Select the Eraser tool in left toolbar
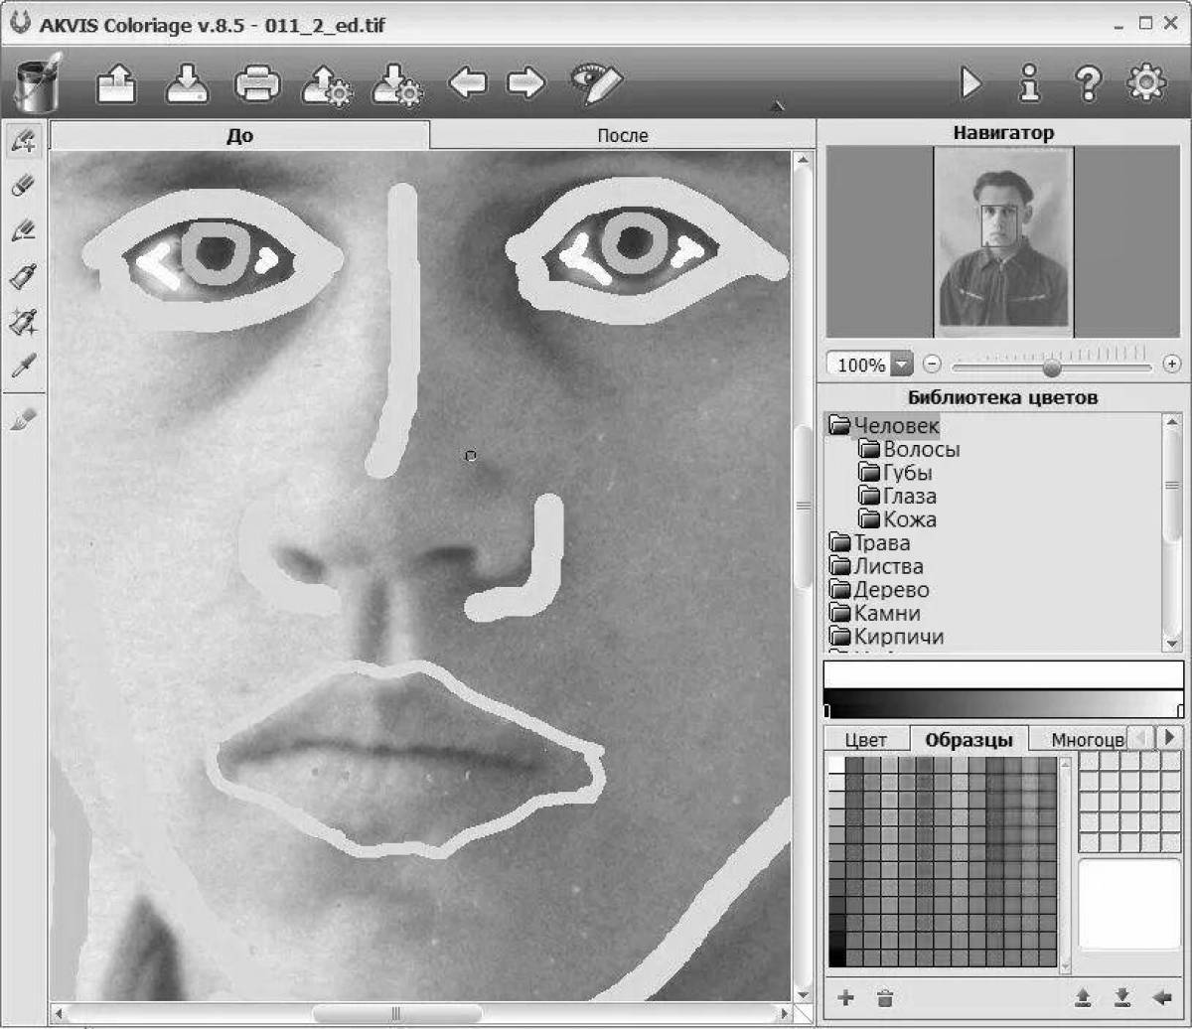1192x1029 pixels. pyautogui.click(x=24, y=187)
